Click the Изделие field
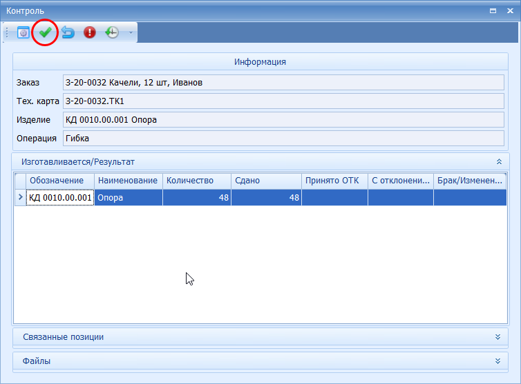Image resolution: width=521 pixels, height=384 pixels. pyautogui.click(x=283, y=120)
